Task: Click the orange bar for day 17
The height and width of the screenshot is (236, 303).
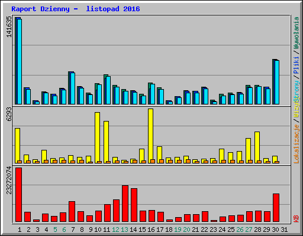Action: click(x=162, y=161)
